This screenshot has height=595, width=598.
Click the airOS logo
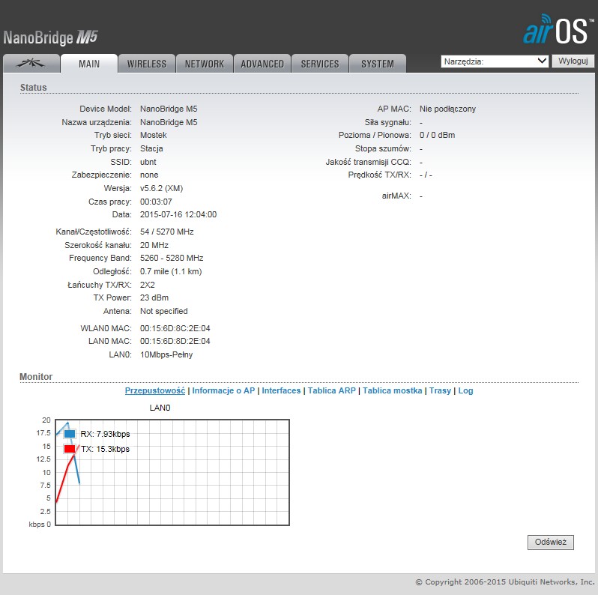click(558, 30)
